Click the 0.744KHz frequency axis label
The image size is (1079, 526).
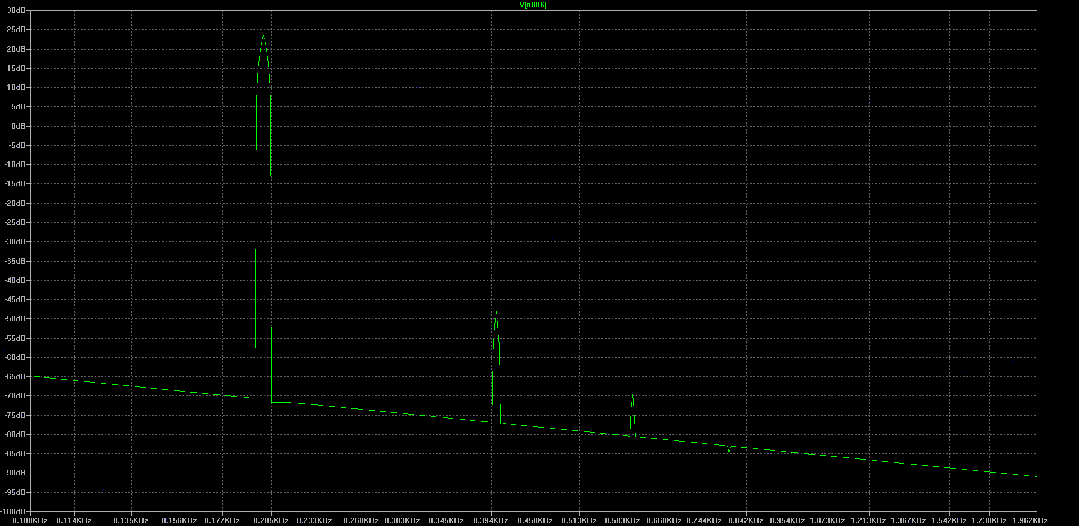[x=705, y=521]
